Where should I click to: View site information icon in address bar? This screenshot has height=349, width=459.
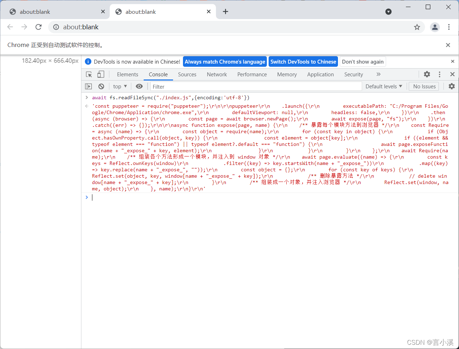click(x=56, y=27)
